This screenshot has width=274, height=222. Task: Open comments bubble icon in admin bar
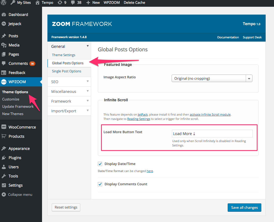pos(73,3)
